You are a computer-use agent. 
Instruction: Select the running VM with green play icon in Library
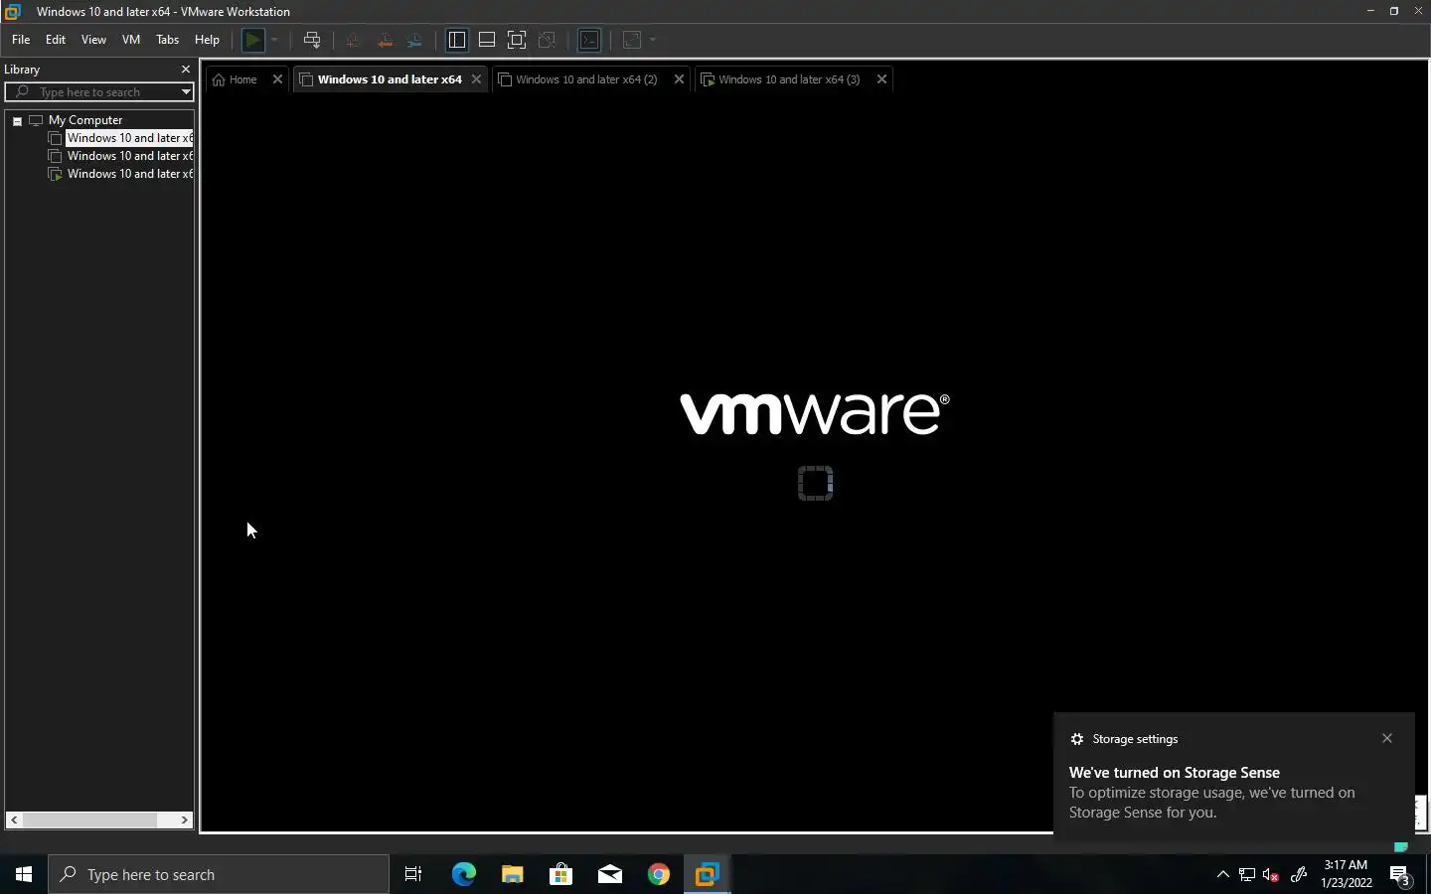point(129,174)
